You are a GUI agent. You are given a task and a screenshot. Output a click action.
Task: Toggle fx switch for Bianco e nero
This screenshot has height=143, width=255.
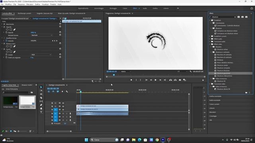click(x=4, y=44)
